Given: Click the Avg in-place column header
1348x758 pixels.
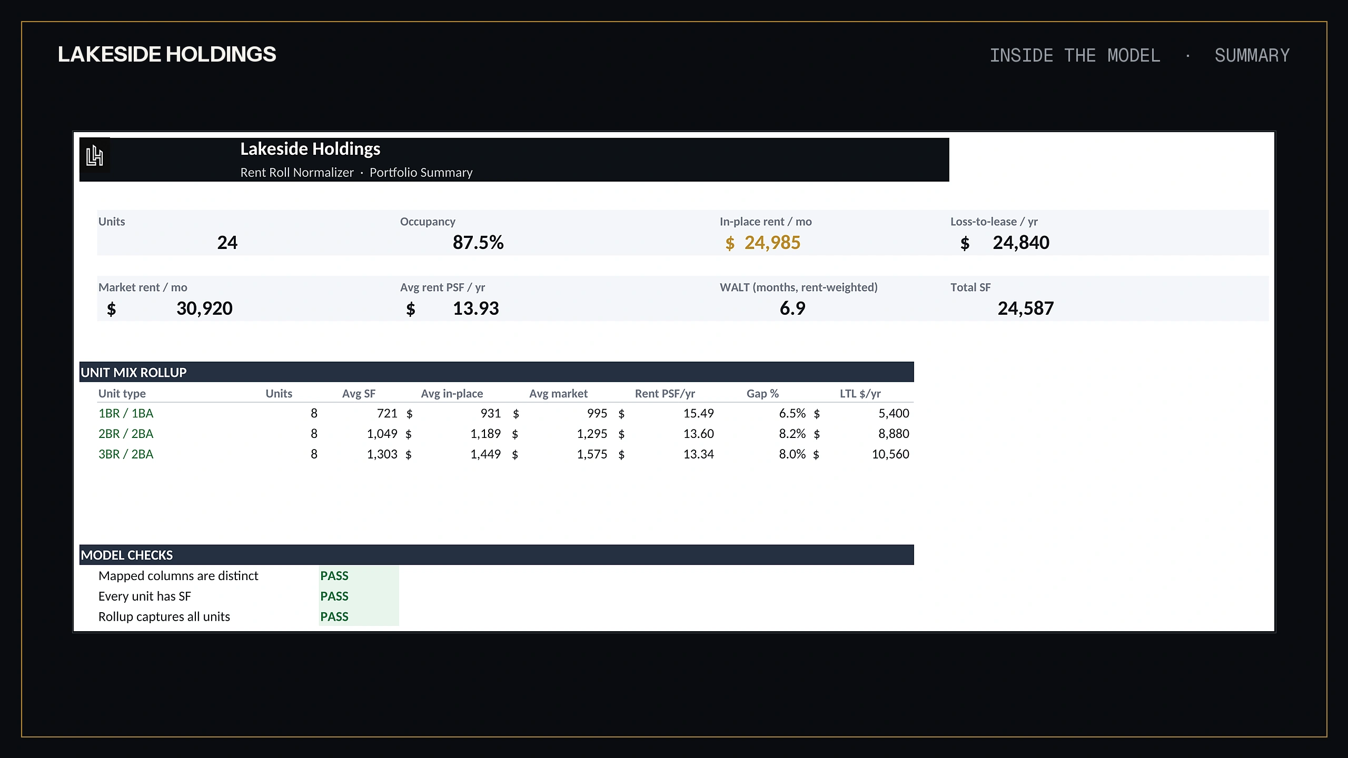Looking at the screenshot, I should pyautogui.click(x=452, y=394).
